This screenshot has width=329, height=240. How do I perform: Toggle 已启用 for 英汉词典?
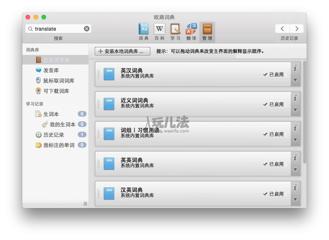coord(273,75)
